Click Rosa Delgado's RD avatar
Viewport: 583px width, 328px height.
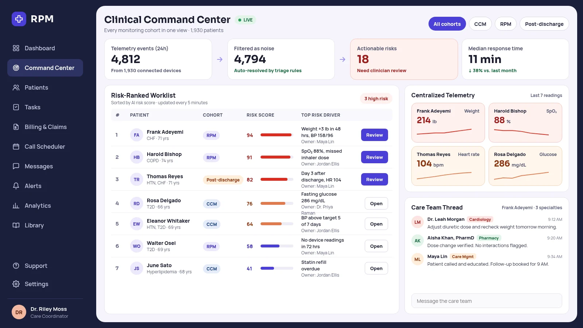137,204
